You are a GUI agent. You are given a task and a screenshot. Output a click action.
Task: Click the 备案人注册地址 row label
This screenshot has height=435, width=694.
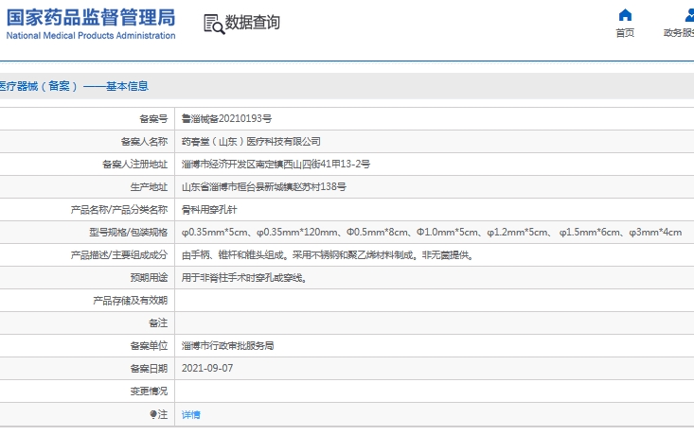pyautogui.click(x=135, y=164)
